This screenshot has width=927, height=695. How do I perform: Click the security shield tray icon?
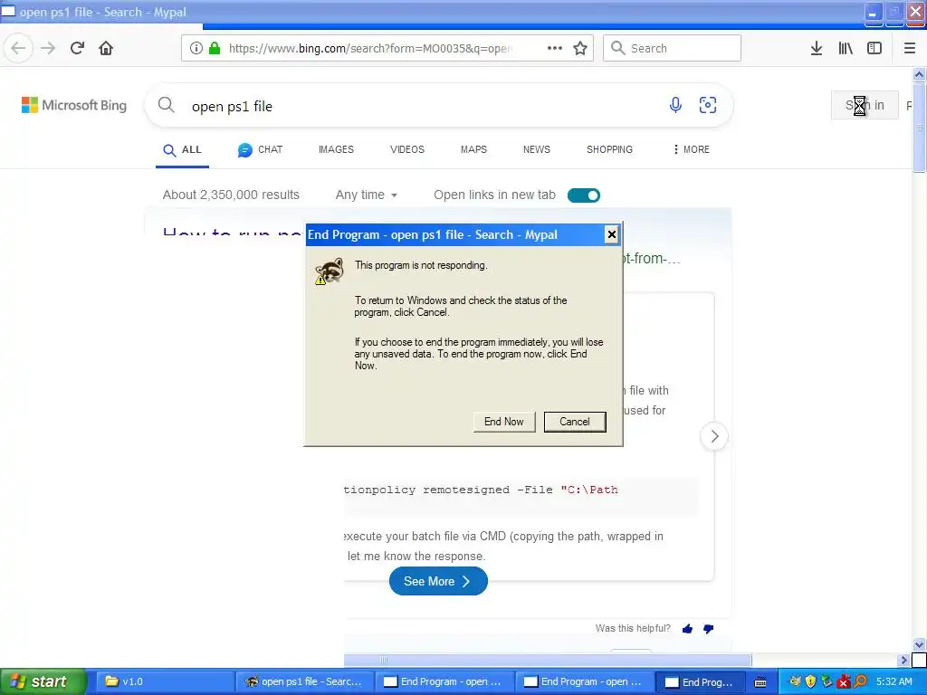810,681
